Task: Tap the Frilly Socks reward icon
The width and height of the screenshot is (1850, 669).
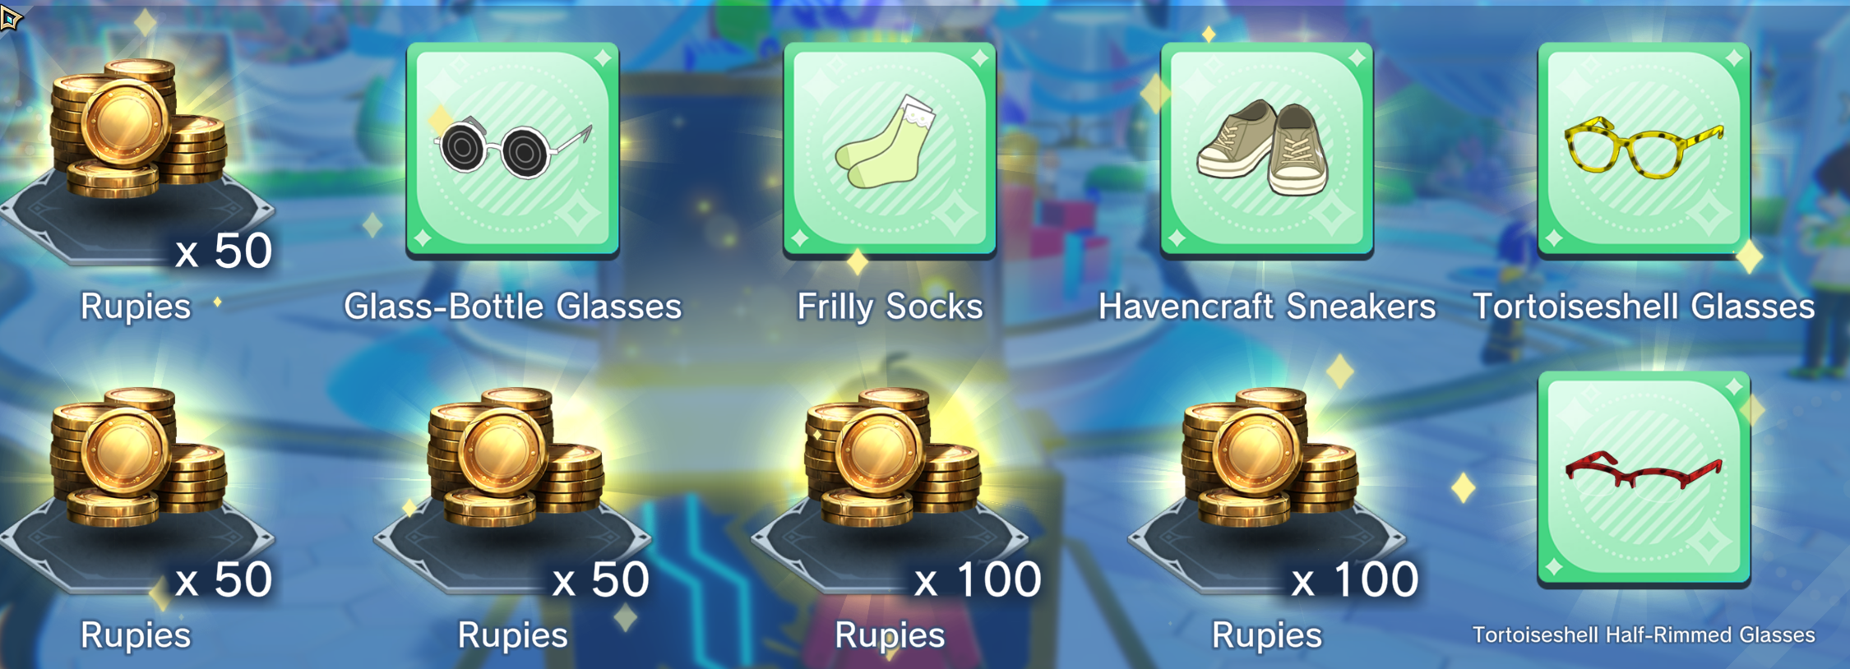Action: coord(890,150)
